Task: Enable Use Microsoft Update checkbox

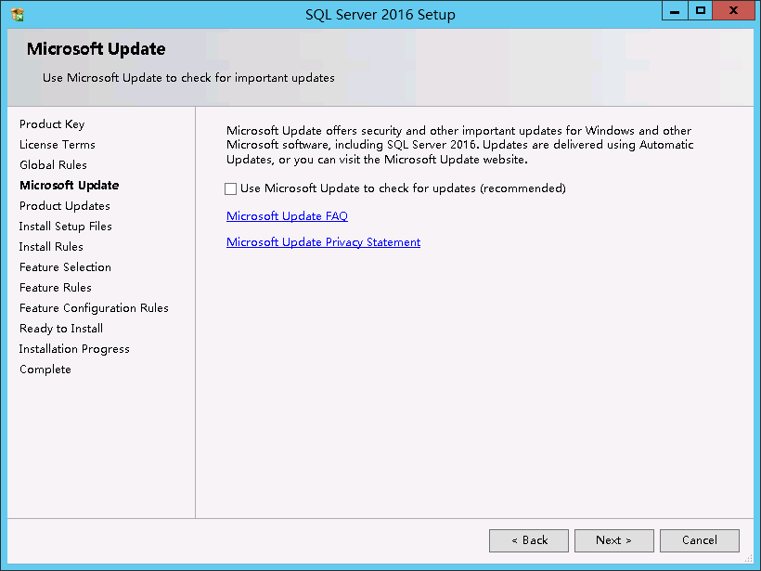Action: [x=230, y=188]
